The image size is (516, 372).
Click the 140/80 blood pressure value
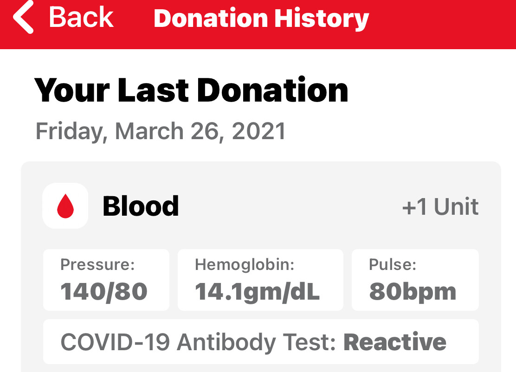pos(104,291)
